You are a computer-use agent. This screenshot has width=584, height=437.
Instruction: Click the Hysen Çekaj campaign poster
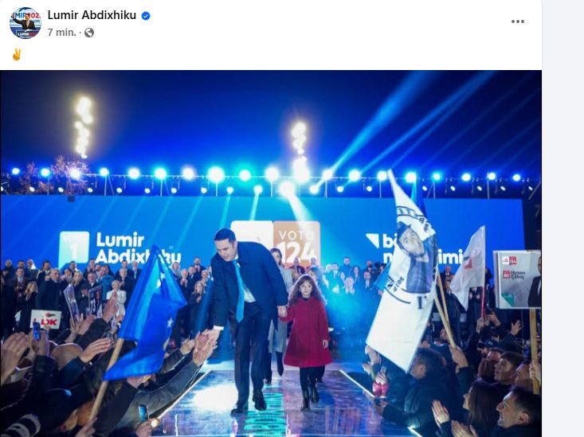pos(517,280)
